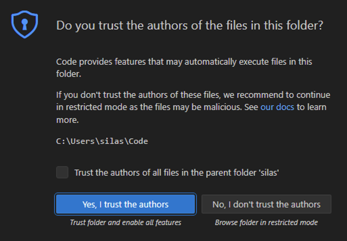Choose 'No, I don't trust the authors'
347x241 pixels.
click(x=266, y=204)
